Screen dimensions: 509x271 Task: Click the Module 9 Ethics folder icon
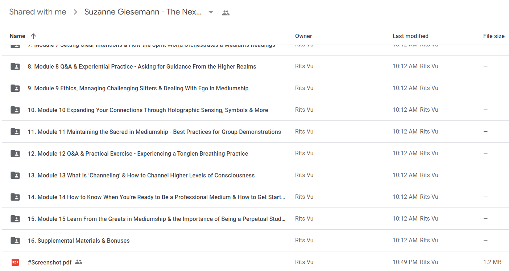pyautogui.click(x=15, y=88)
